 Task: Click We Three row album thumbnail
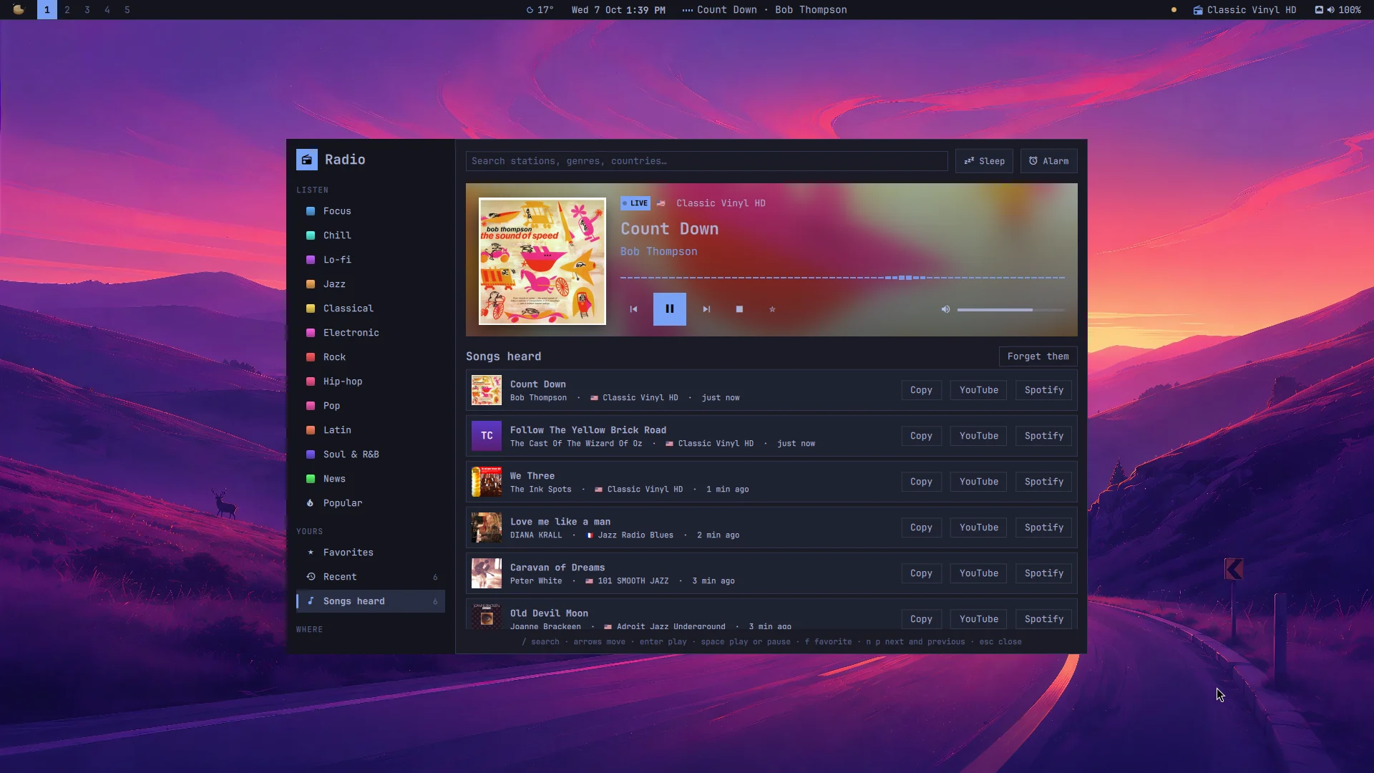(487, 482)
